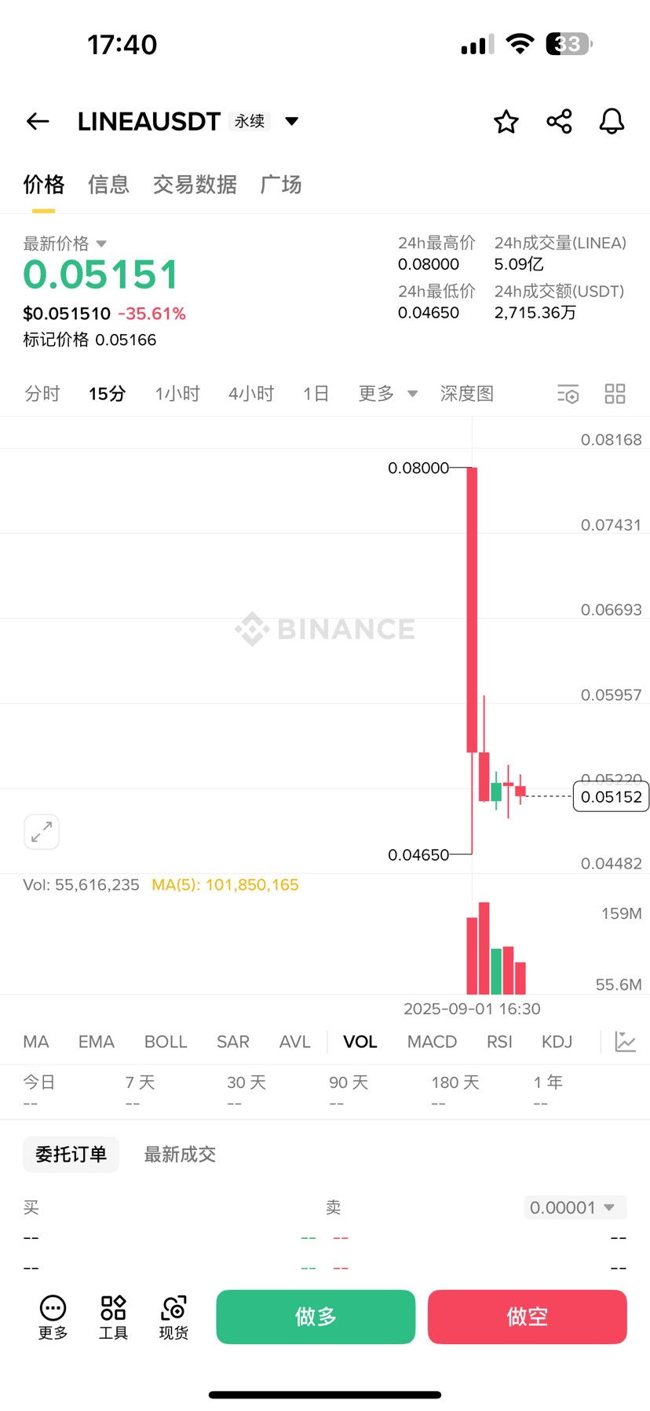Open chart settings via indicator settings icon
The width and height of the screenshot is (650, 1411).
tap(568, 394)
